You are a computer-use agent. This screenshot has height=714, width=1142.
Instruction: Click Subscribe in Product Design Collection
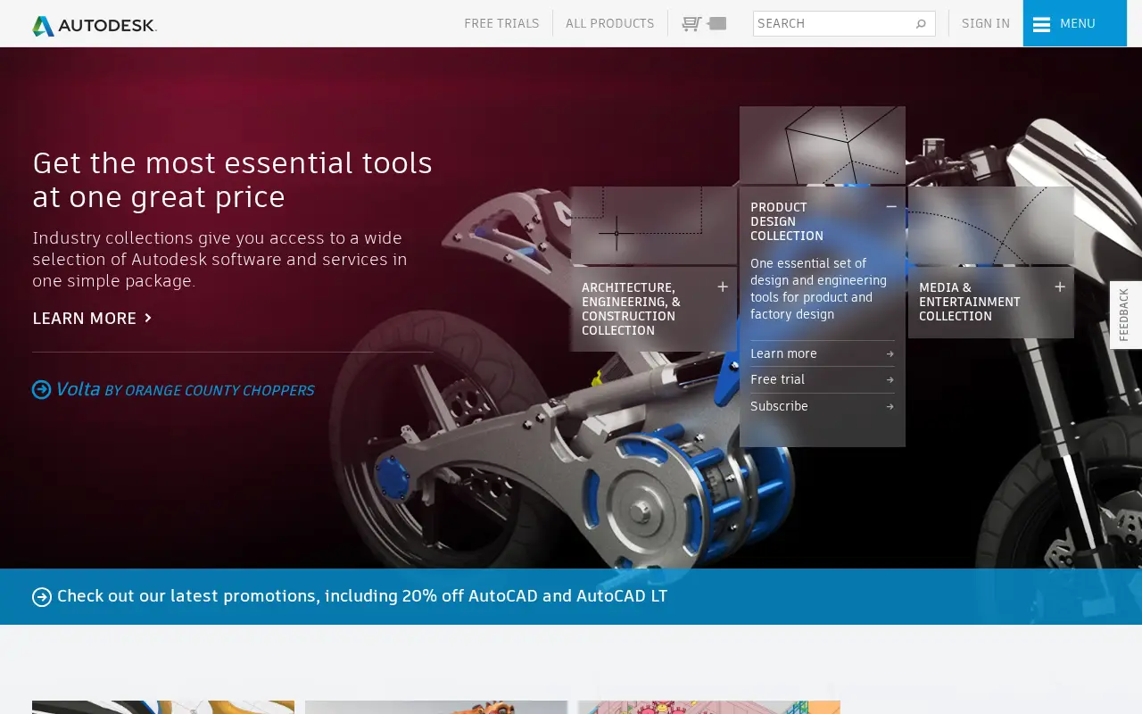coord(822,406)
